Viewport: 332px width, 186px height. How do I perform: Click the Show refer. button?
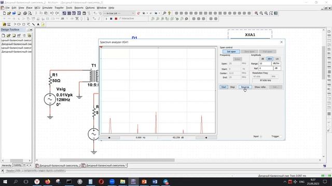point(260,87)
